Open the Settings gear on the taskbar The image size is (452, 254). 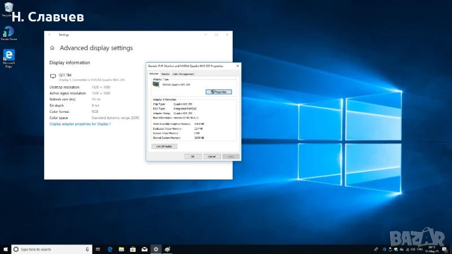[156, 249]
